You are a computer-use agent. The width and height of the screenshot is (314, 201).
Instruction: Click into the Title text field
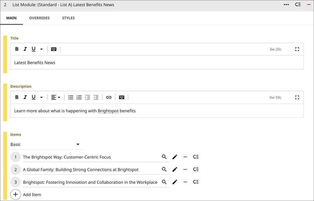pos(157,63)
